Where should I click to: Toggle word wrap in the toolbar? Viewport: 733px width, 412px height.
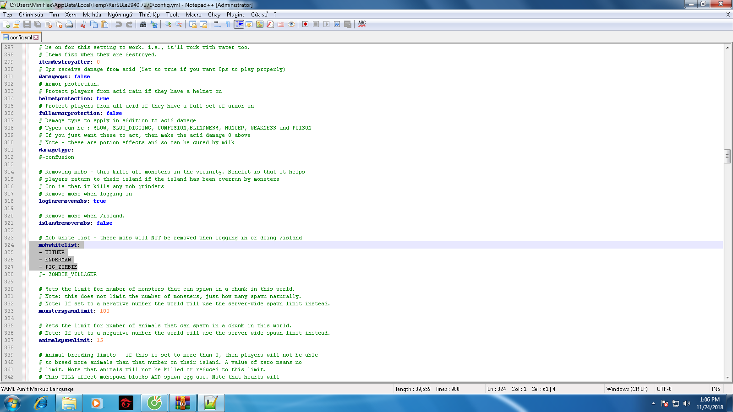218,24
